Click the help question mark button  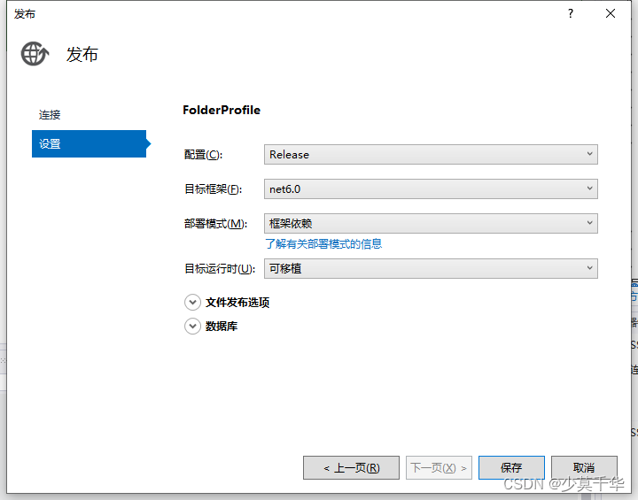click(x=571, y=13)
